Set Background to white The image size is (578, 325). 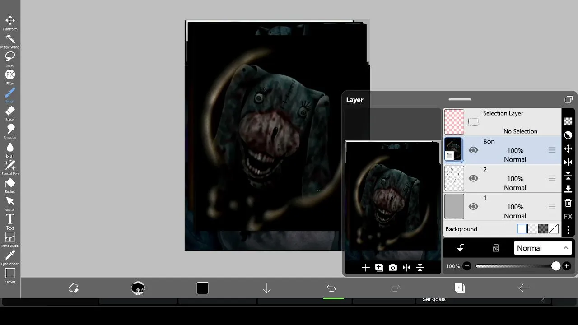522,229
